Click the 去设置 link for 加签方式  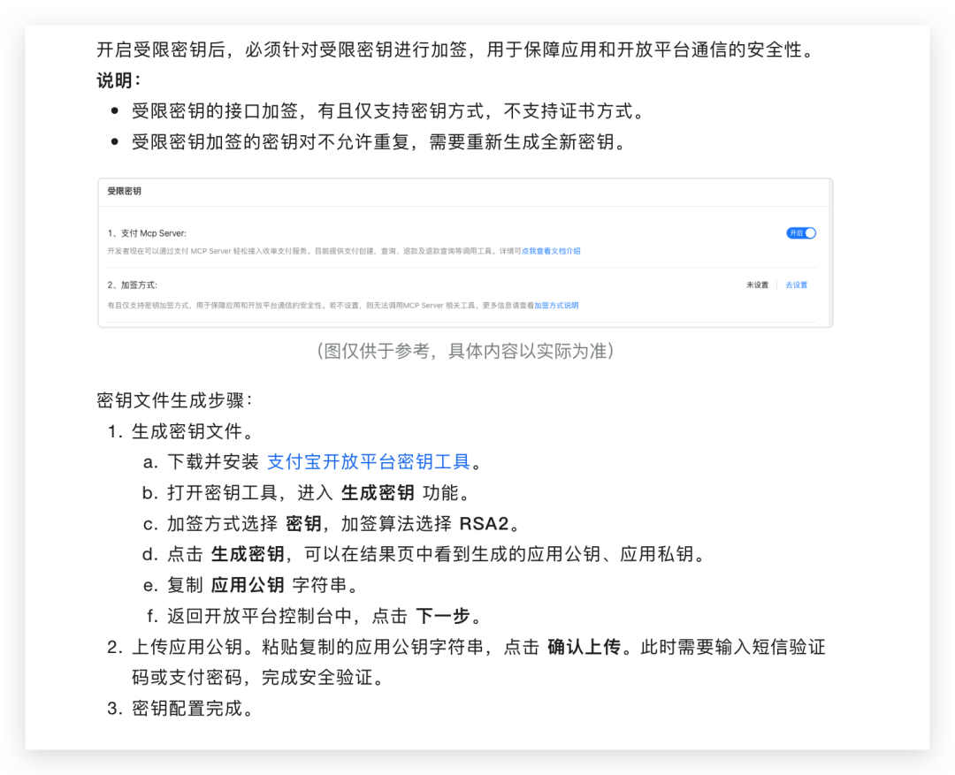[798, 285]
